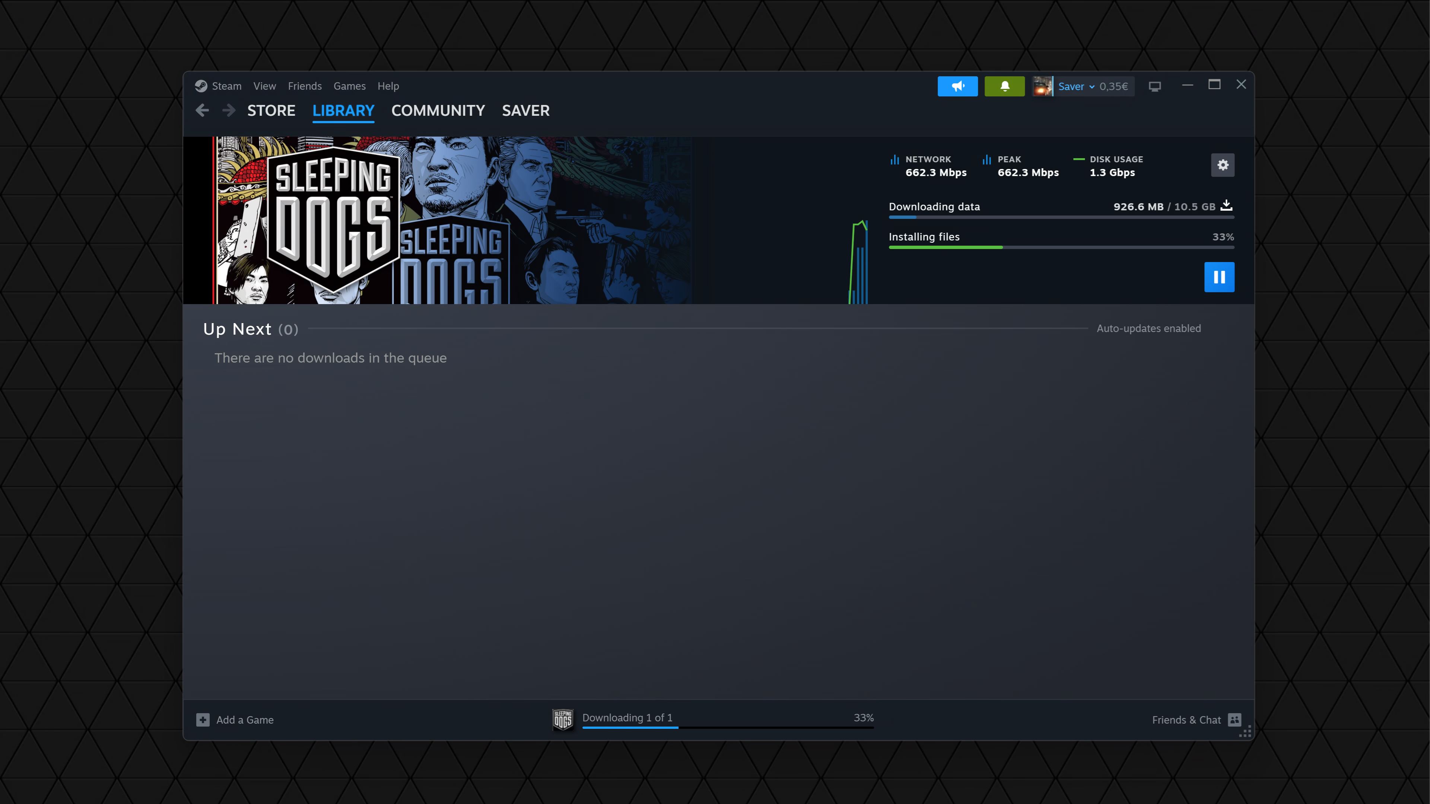Switch to the COMMUNITY tab

tap(438, 111)
